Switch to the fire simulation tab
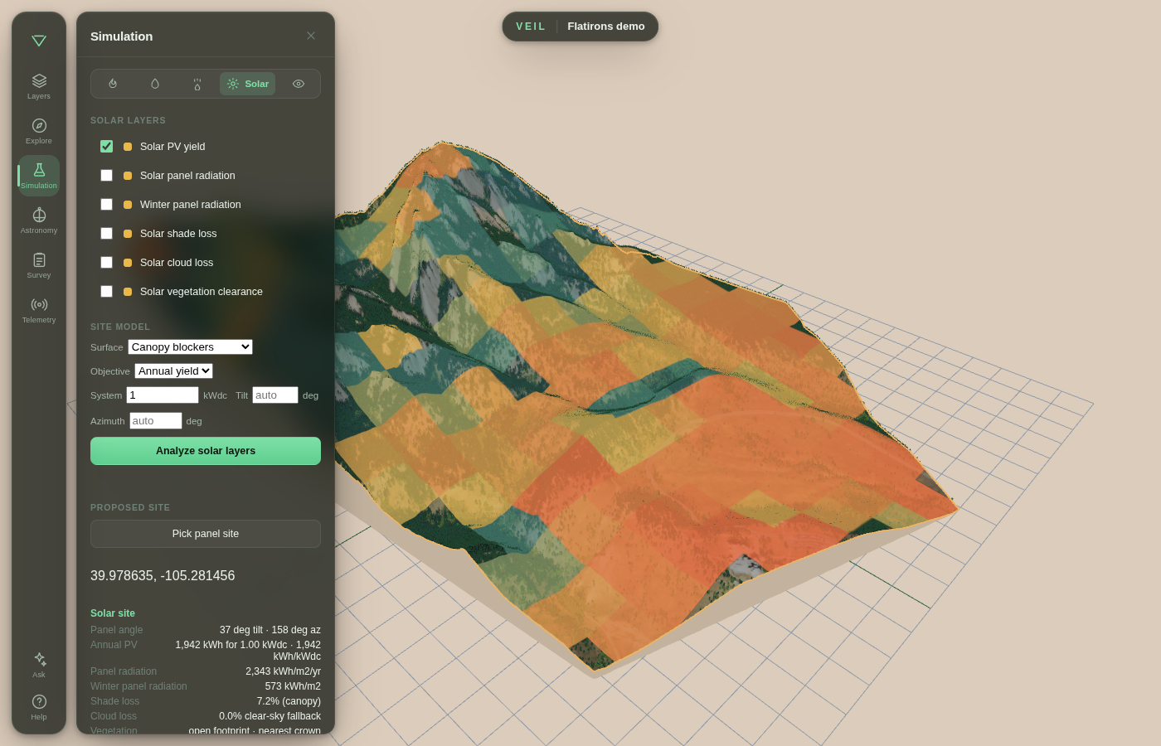Viewport: 1161px width, 746px height. [x=113, y=84]
